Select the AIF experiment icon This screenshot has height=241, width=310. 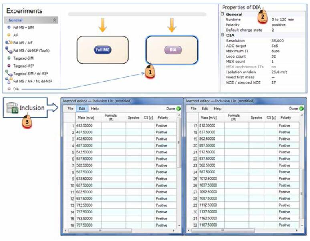pyautogui.click(x=9, y=35)
